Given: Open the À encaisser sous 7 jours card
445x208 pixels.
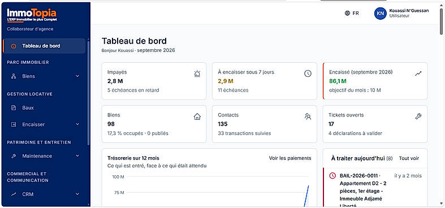Looking at the screenshot, I should (x=265, y=81).
